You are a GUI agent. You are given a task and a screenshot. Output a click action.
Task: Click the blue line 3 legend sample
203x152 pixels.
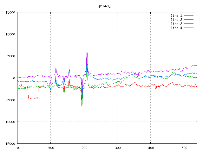pos(189,24)
